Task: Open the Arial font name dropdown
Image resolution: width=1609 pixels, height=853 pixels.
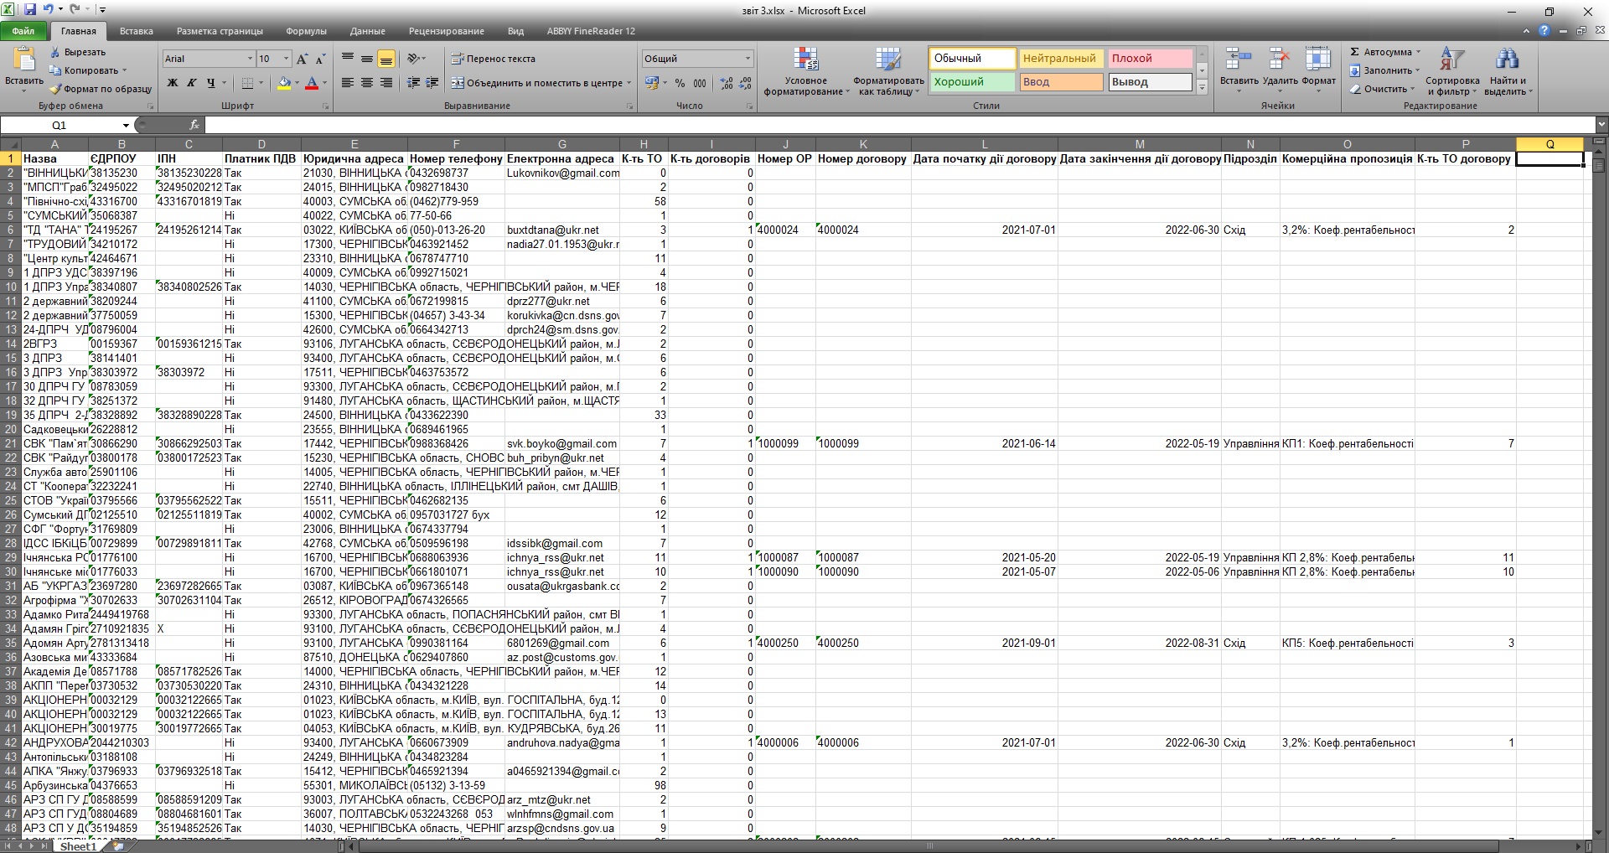Action: [x=250, y=59]
